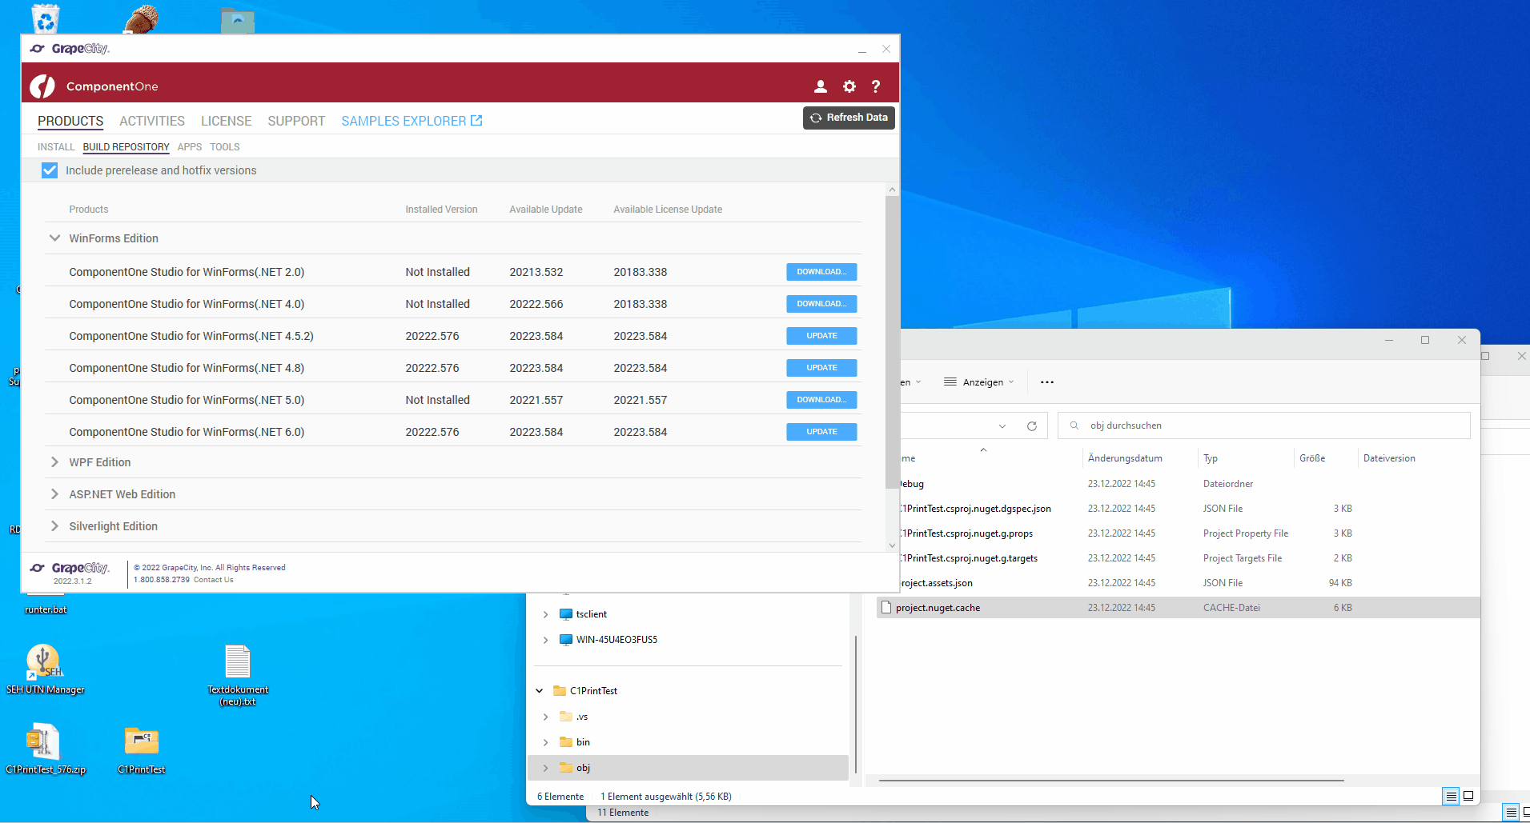Open Recycle Bin desktop icon
Screen dimensions: 1530x823
[x=45, y=18]
